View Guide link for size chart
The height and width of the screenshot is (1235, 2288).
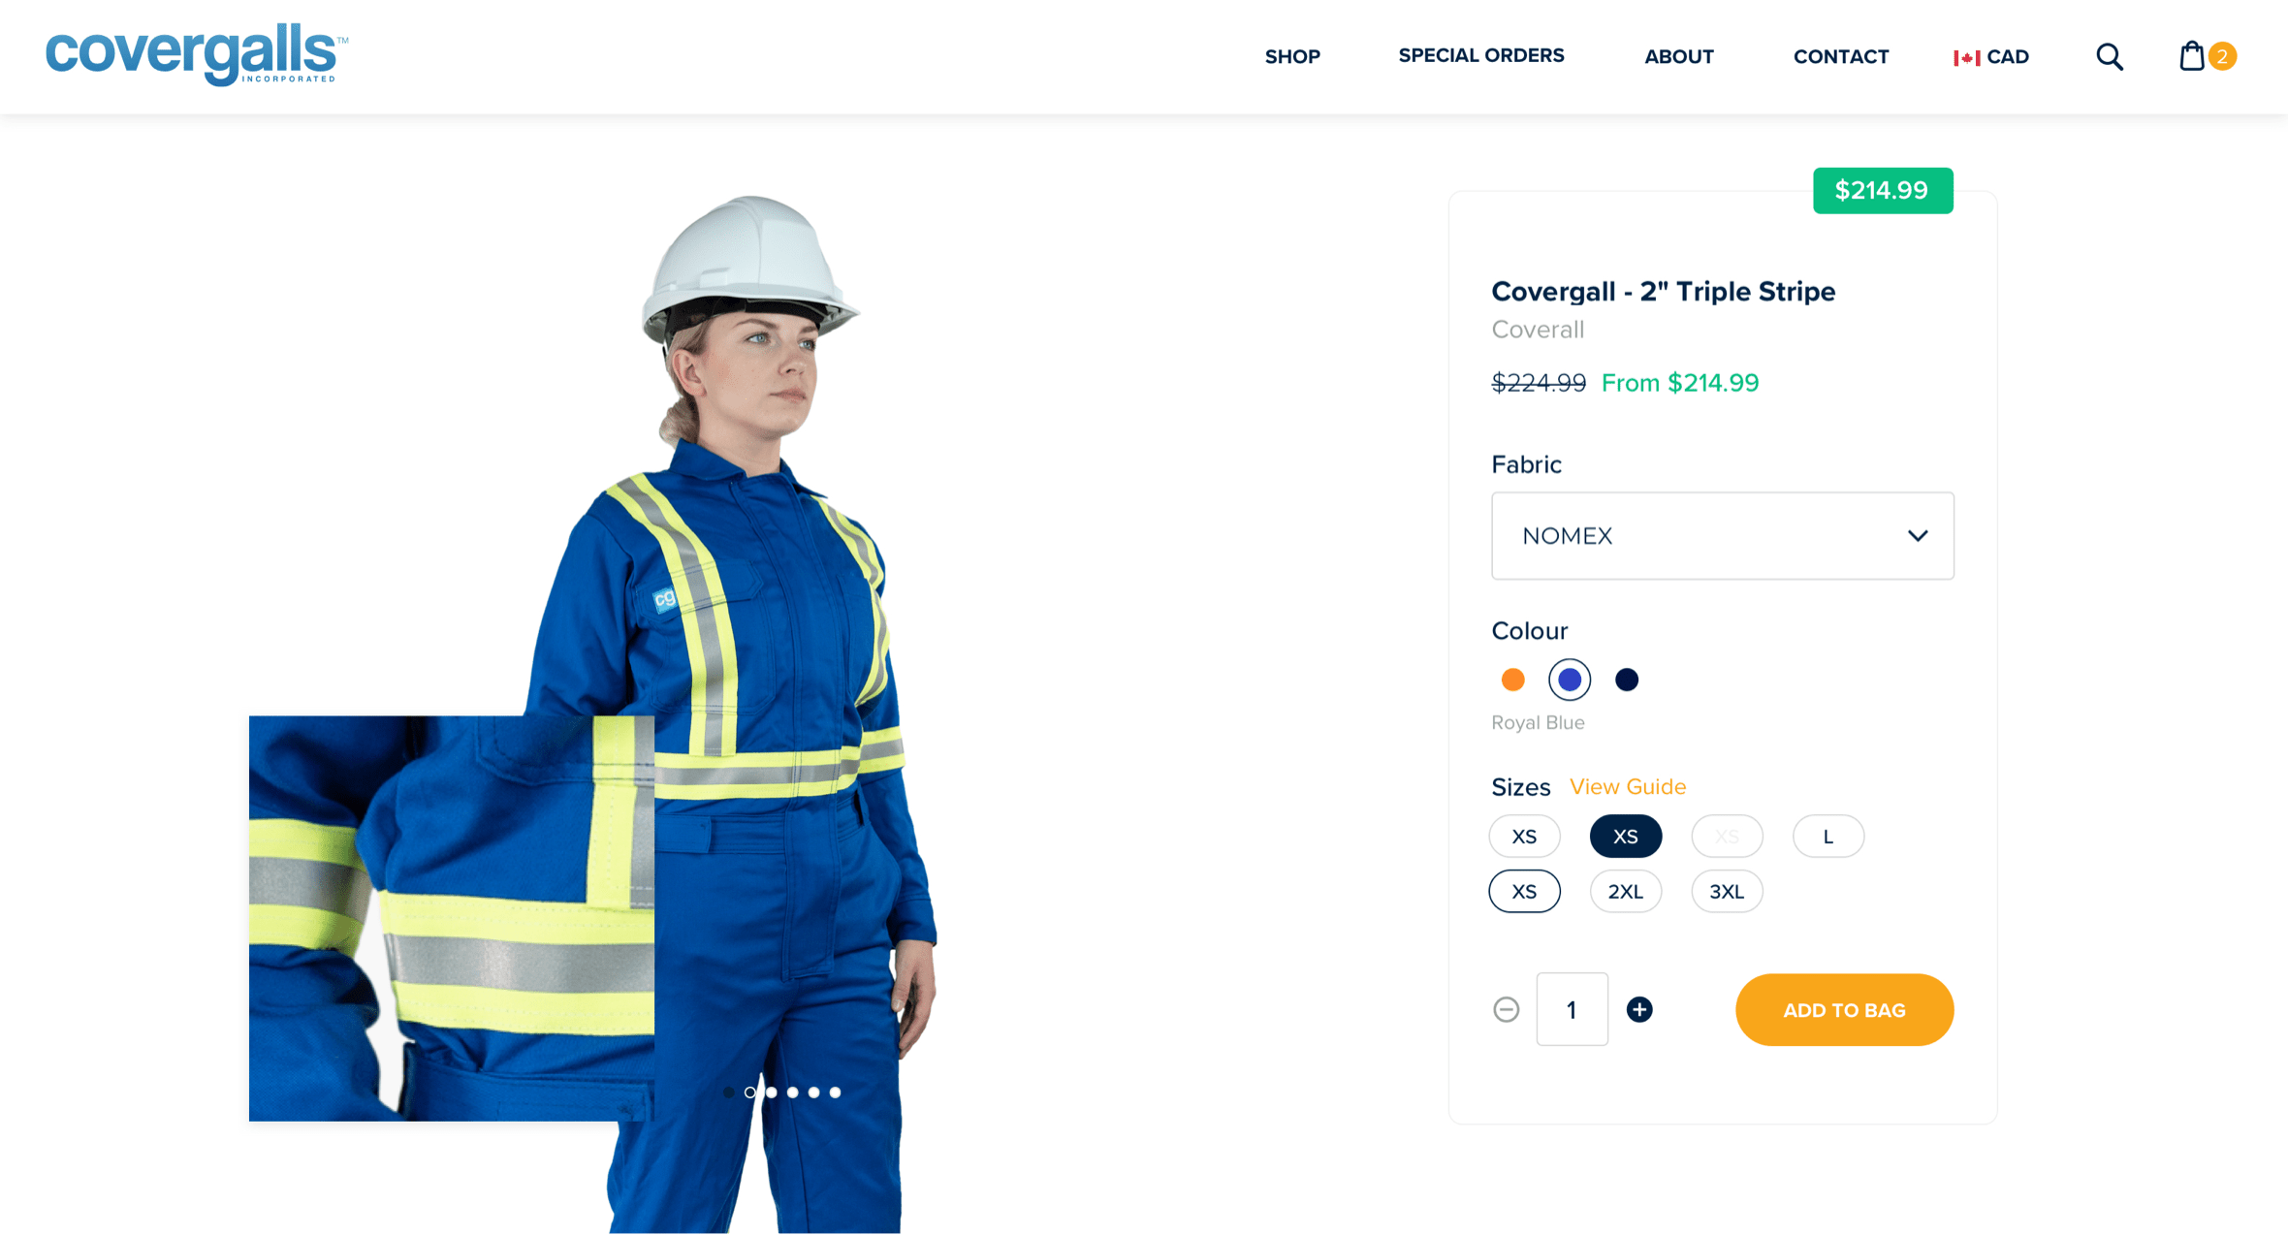tap(1628, 788)
